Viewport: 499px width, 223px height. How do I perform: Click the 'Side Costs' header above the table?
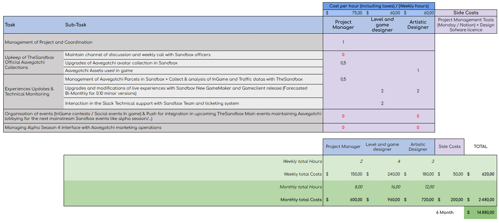pyautogui.click(x=466, y=13)
